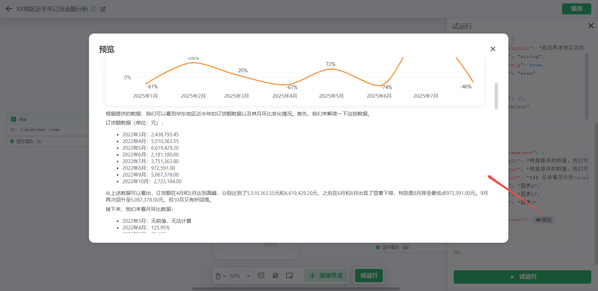Image resolution: width=598 pixels, height=291 pixels.
Task: Click the 运行成功 28s status badge
Action: (x=392, y=247)
